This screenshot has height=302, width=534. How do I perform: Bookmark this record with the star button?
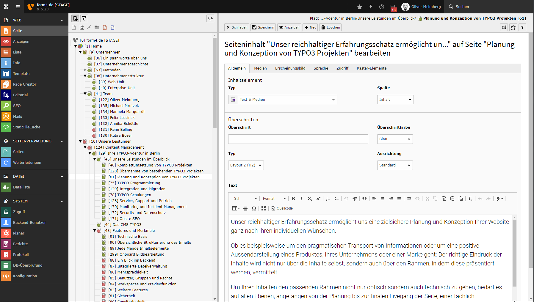click(x=513, y=27)
